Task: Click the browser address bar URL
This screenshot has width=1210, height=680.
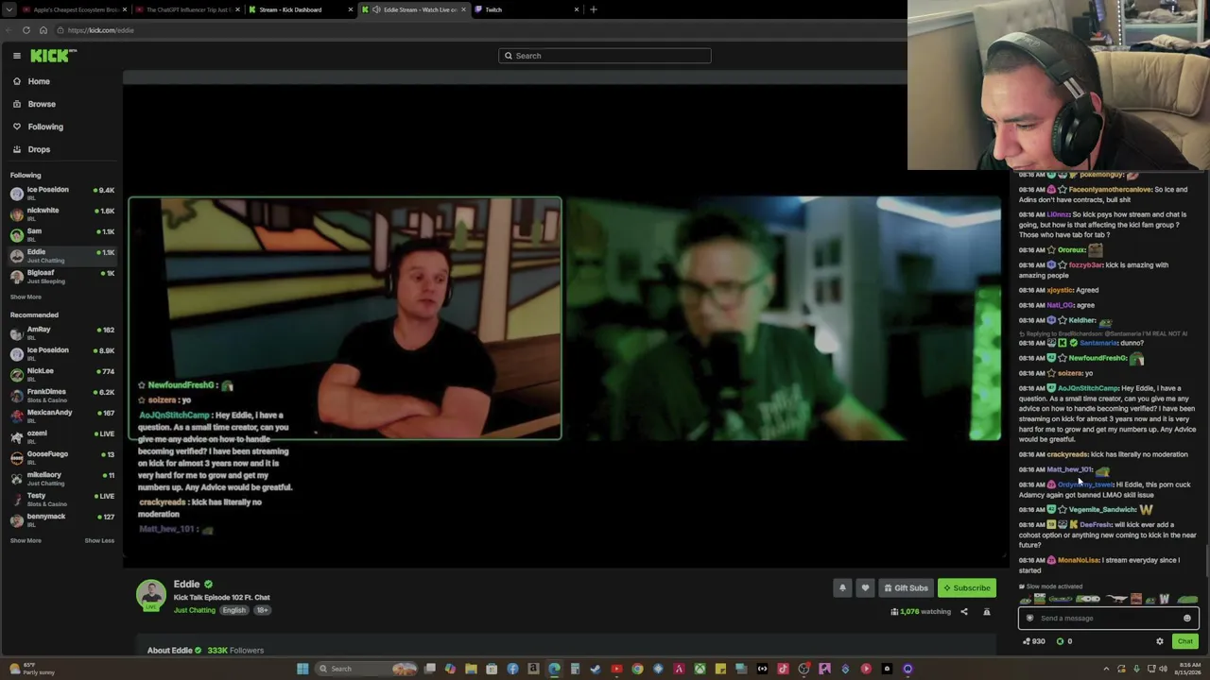Action: point(101,30)
